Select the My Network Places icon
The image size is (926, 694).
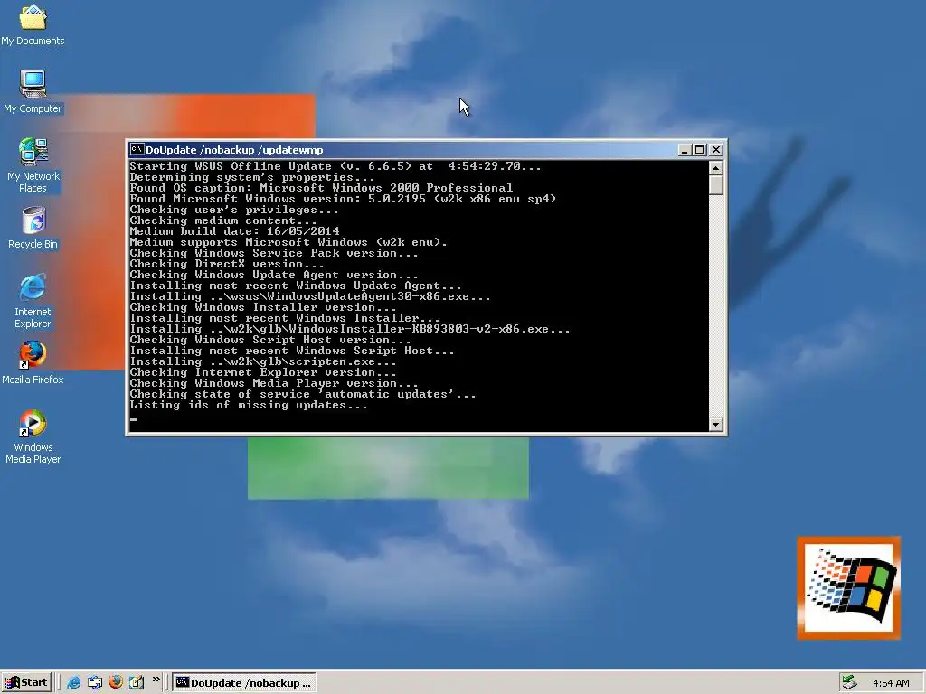pos(33,165)
